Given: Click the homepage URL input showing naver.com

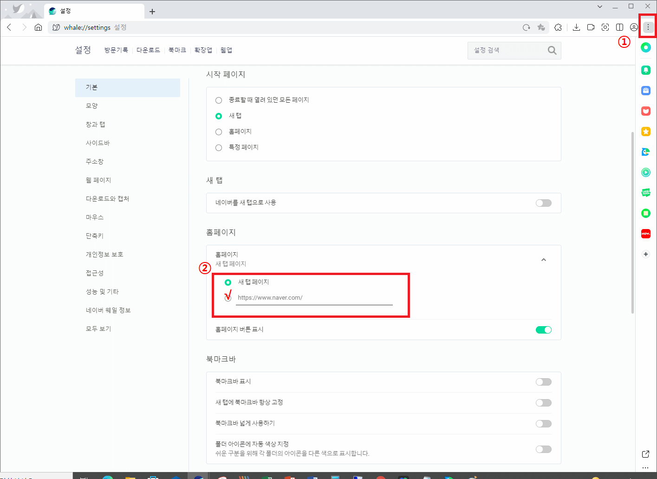Looking at the screenshot, I should tap(314, 298).
